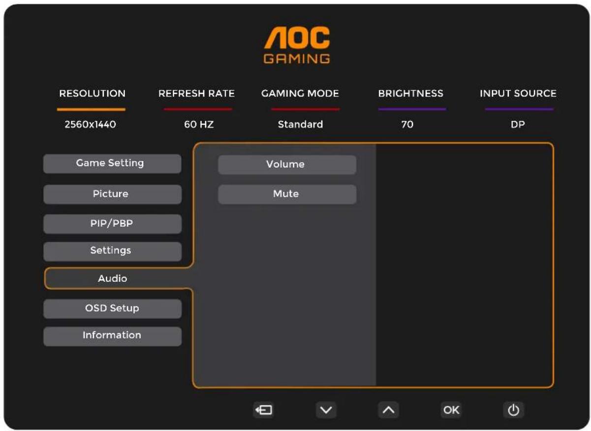Open the OSD Setup menu

(x=112, y=308)
